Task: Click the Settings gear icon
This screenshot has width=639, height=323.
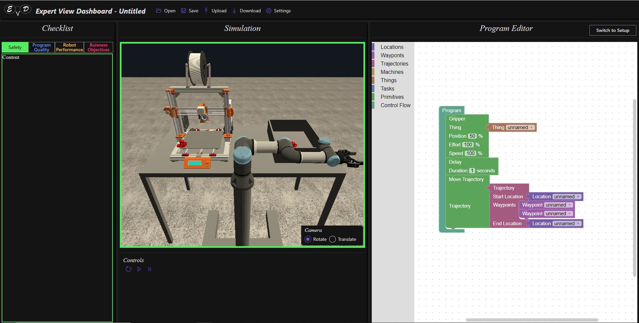Action: [269, 11]
